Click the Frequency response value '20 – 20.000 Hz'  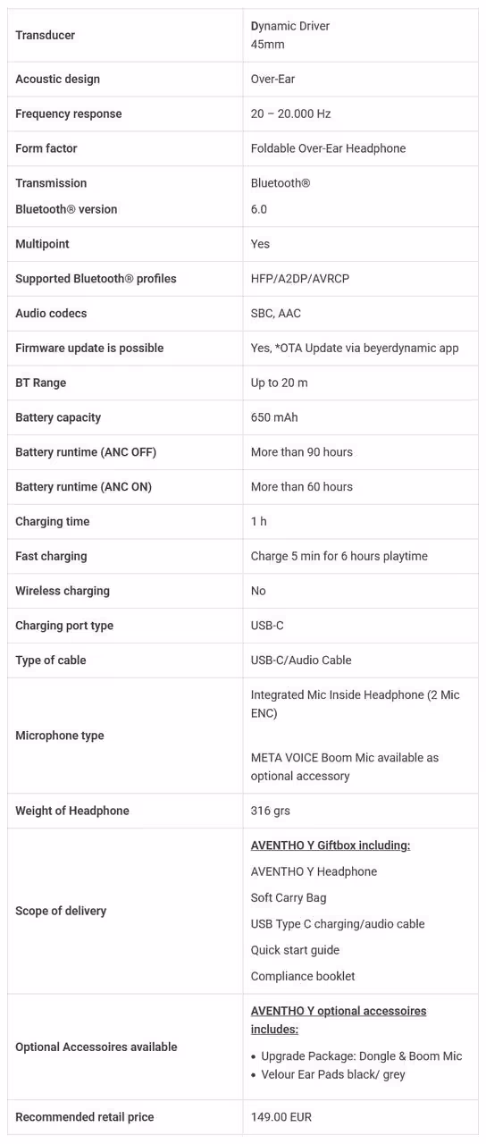(290, 114)
